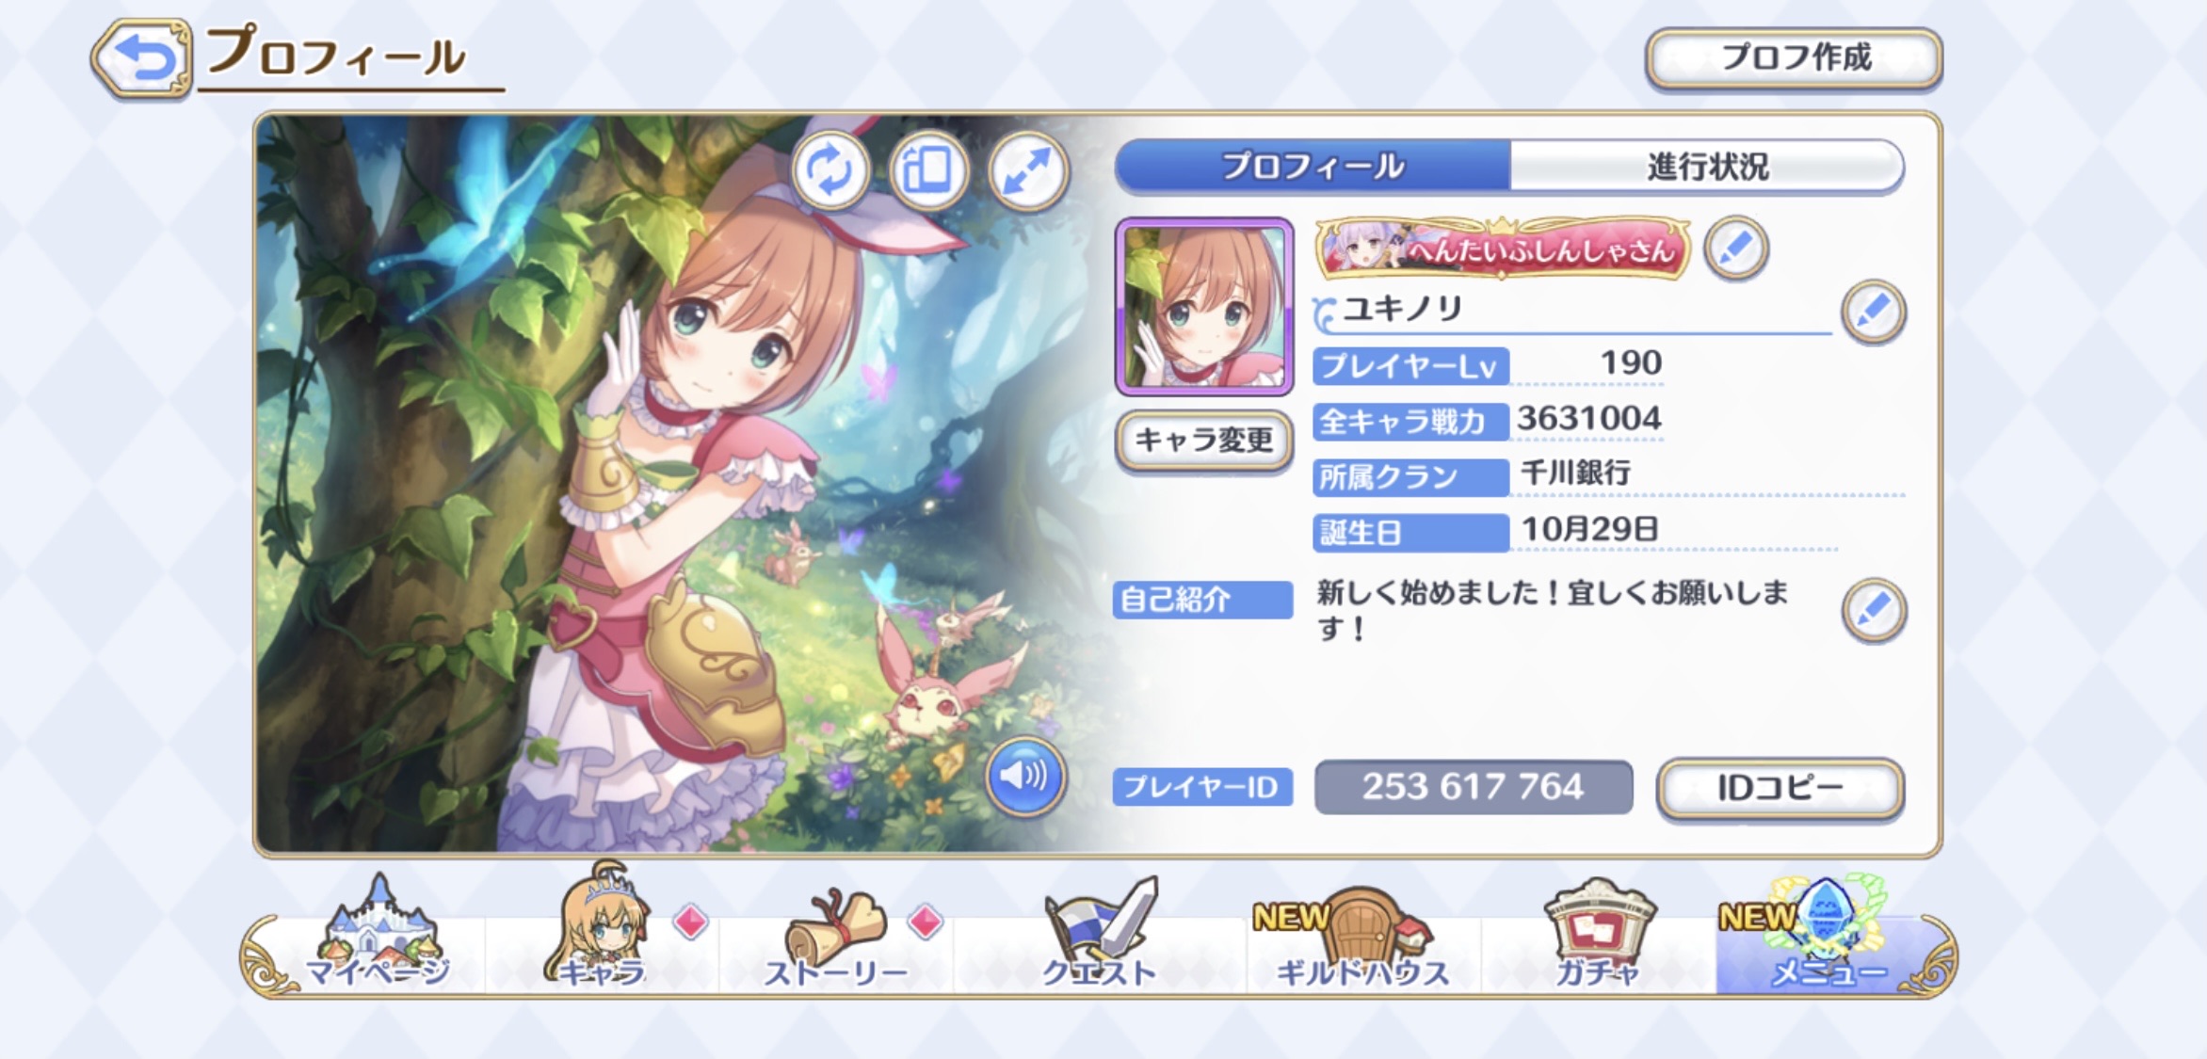
Task: Click the キャラ変更 button
Action: click(x=1203, y=440)
